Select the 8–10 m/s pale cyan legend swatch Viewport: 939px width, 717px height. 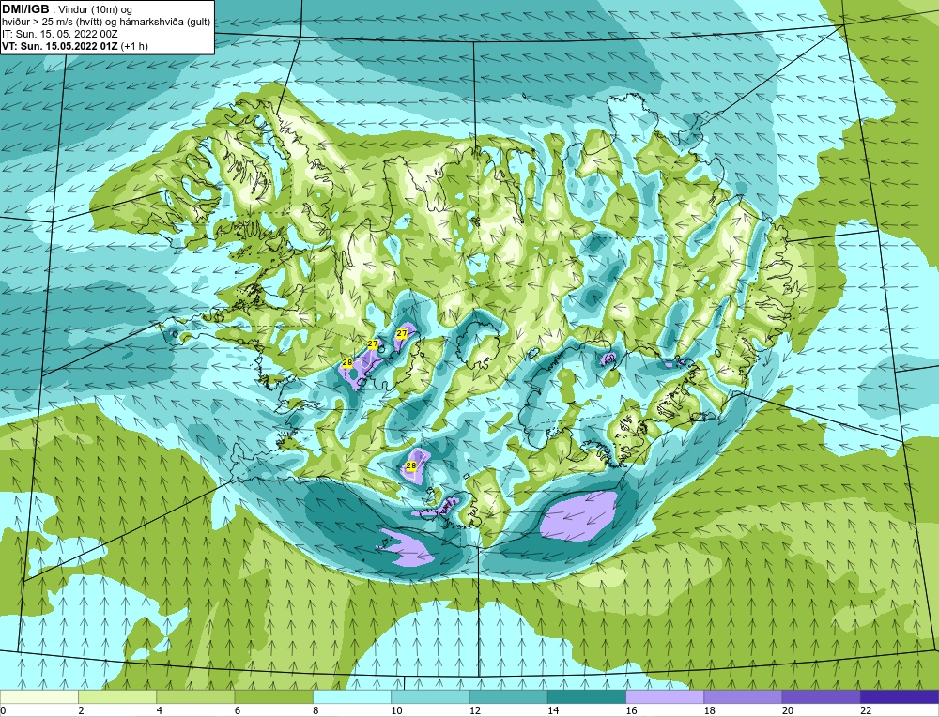pyautogui.click(x=352, y=696)
